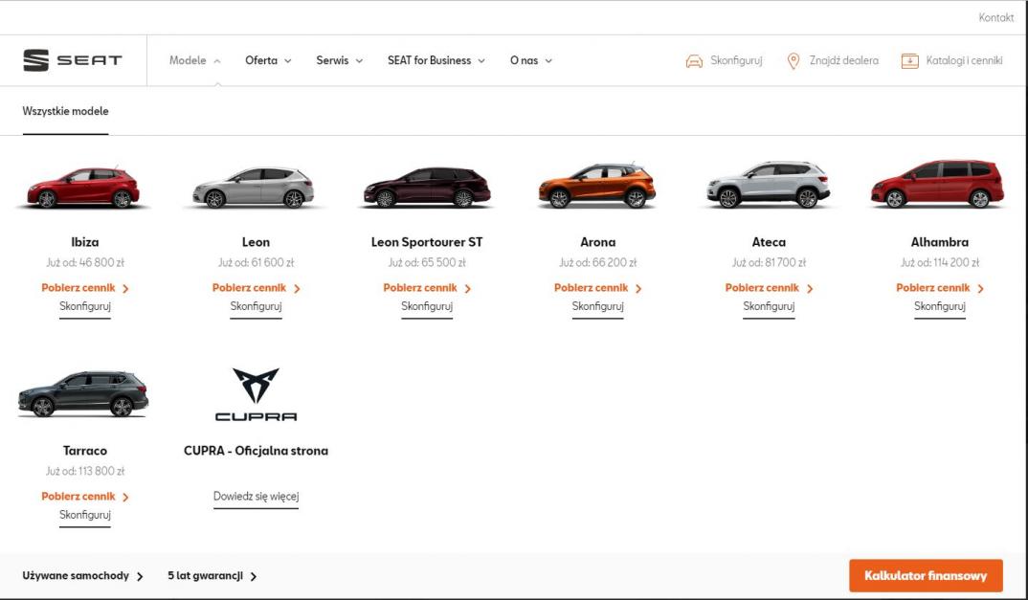Viewport: 1028px width, 600px height.
Task: Click the orange Arona car image
Action: (597, 186)
